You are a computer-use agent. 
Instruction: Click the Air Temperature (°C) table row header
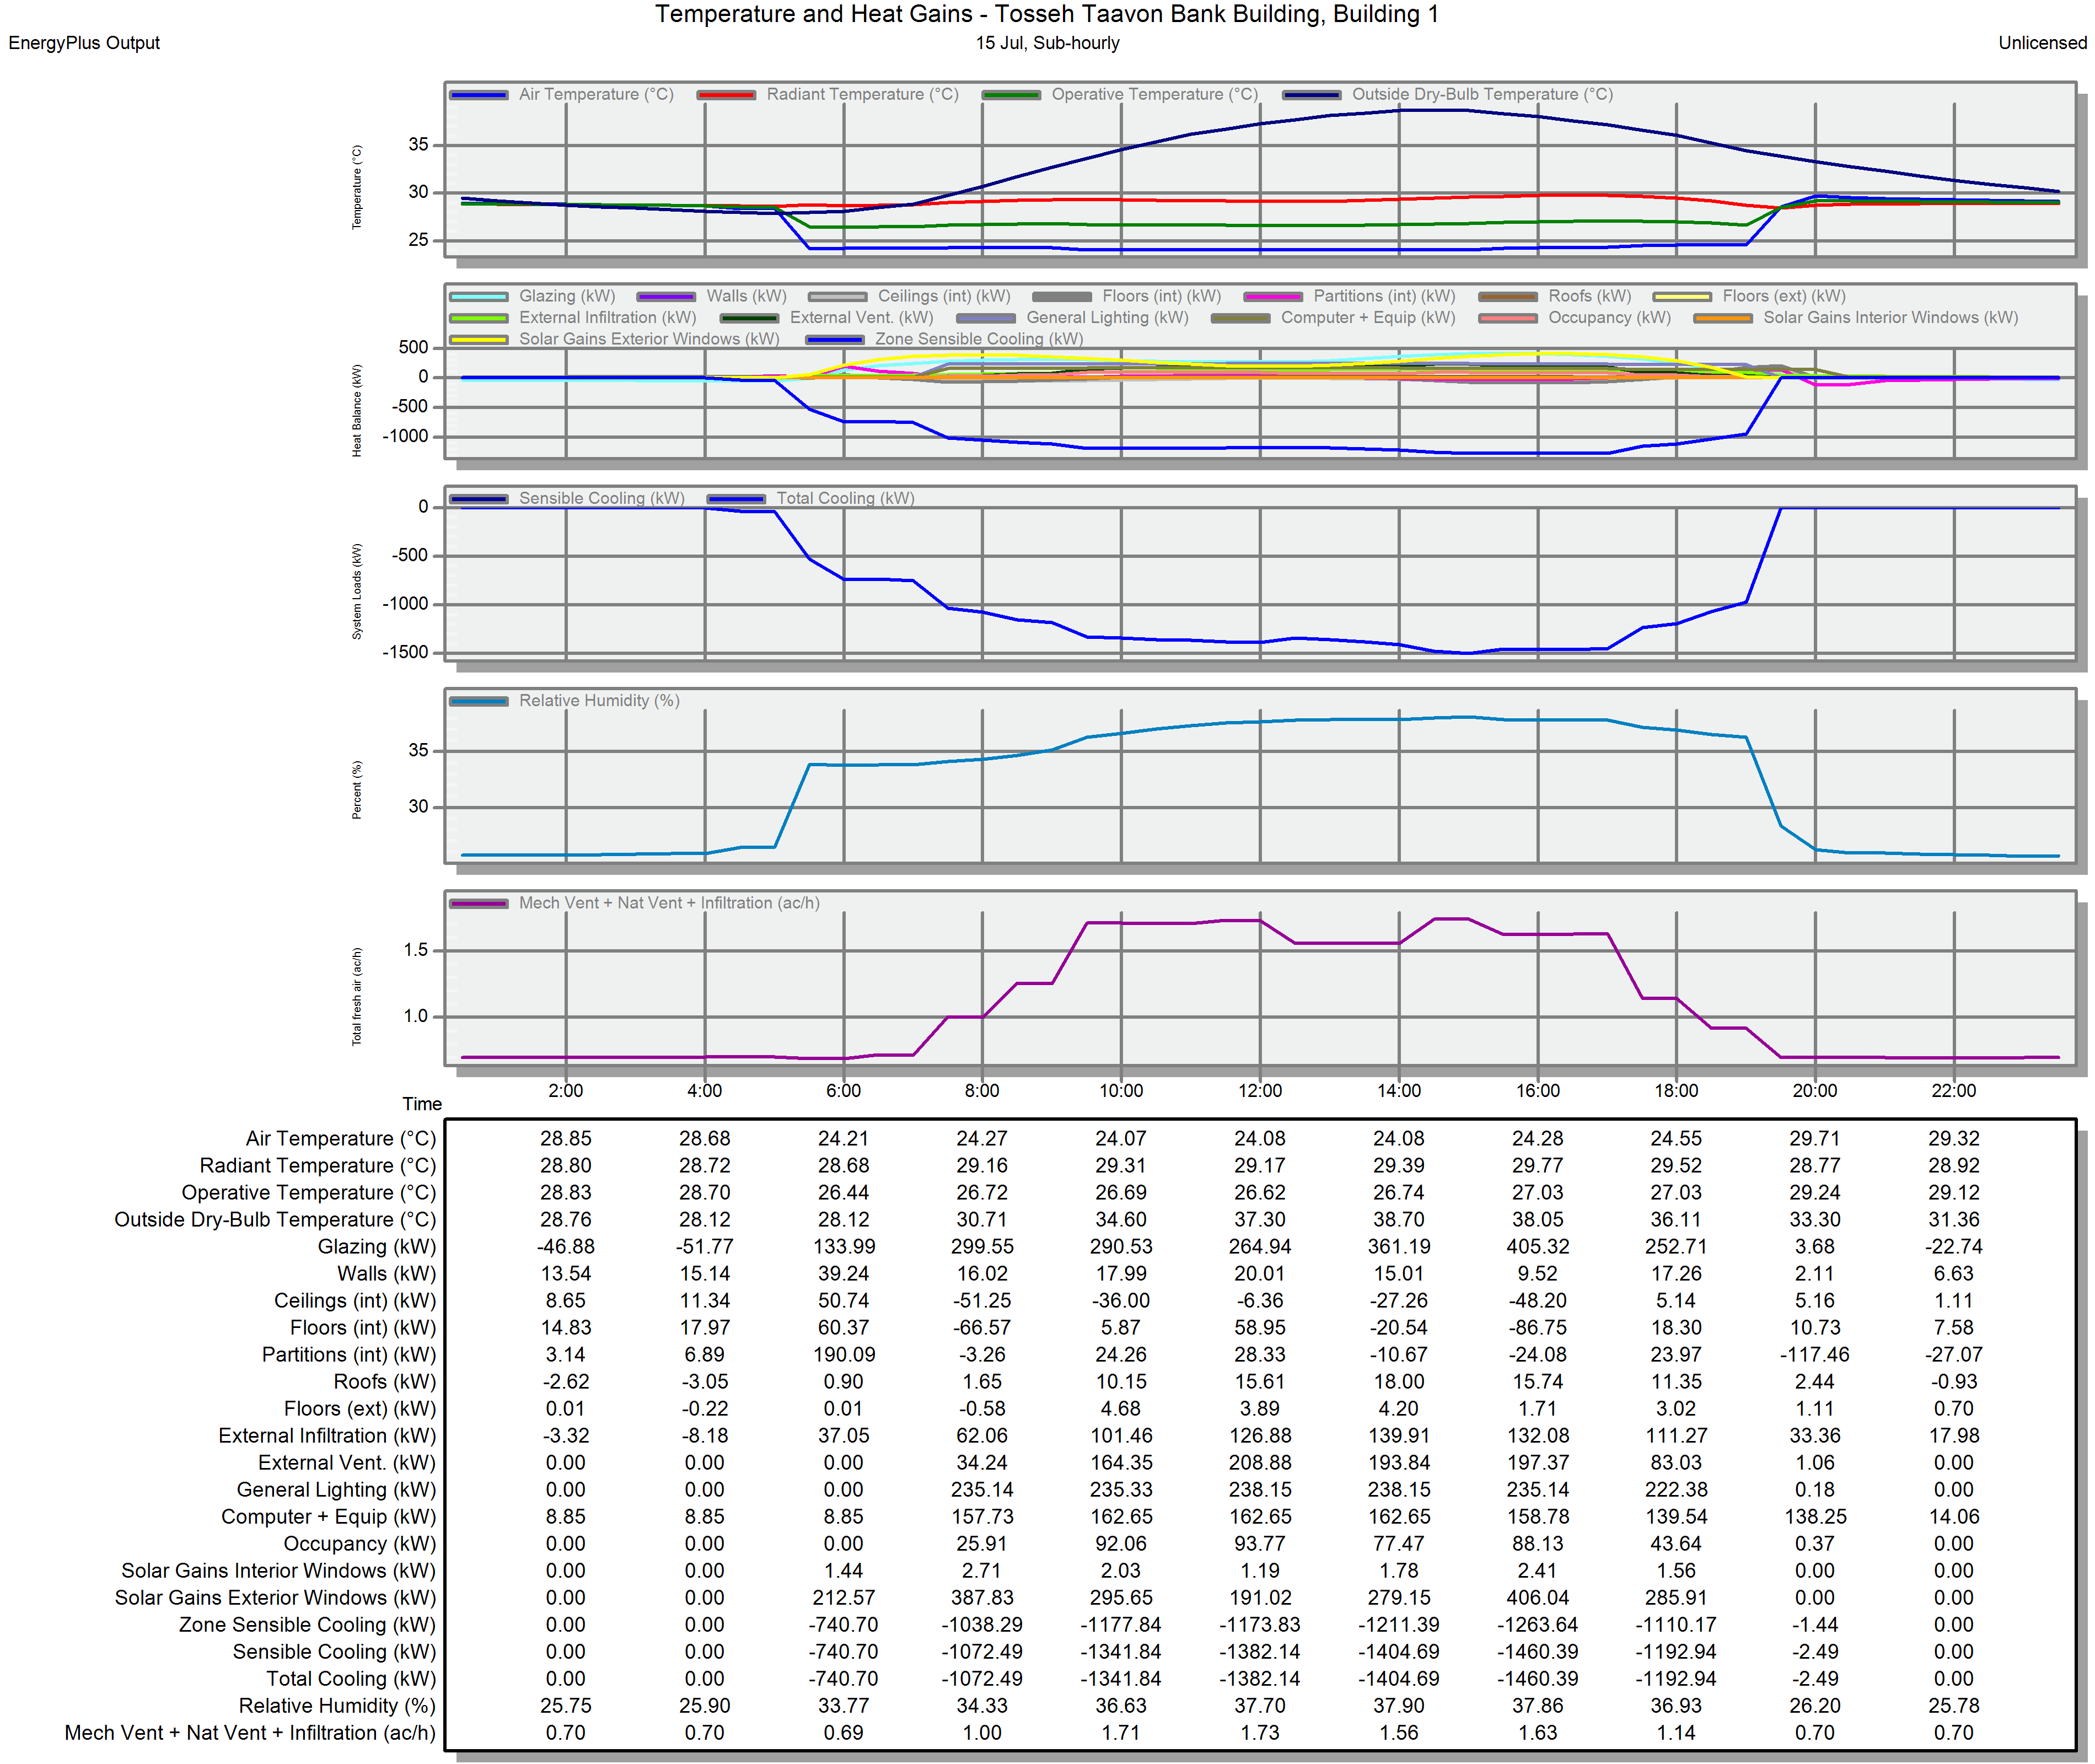[x=341, y=1139]
